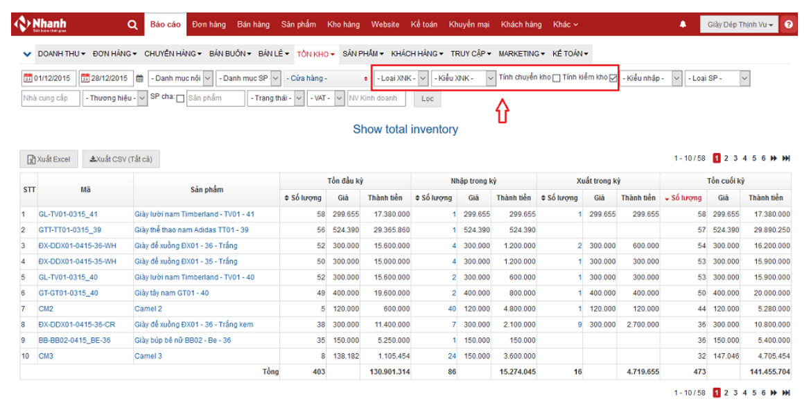Click Sản phẩm filter input field
Screen dimensions: 811x408
pos(215,98)
